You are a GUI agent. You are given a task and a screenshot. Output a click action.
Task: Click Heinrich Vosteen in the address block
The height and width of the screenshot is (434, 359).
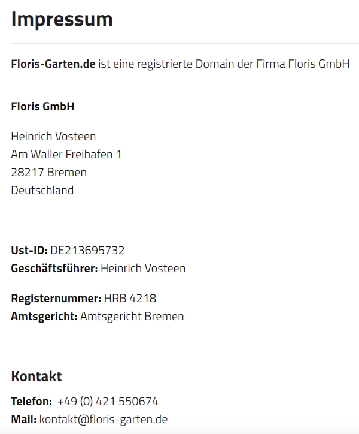[x=53, y=137]
